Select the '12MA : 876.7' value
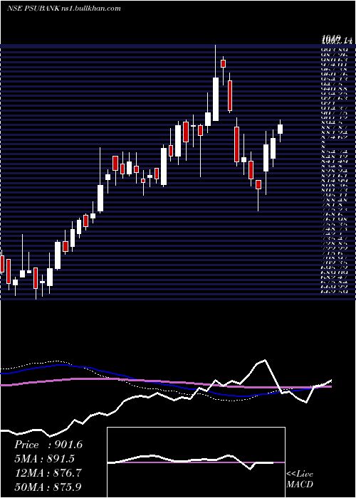This screenshot has width=356, height=498. pos(48,472)
